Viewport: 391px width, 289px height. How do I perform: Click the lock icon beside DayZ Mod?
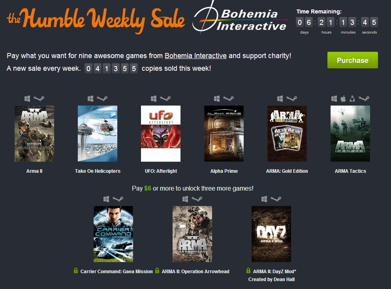pos(248,270)
